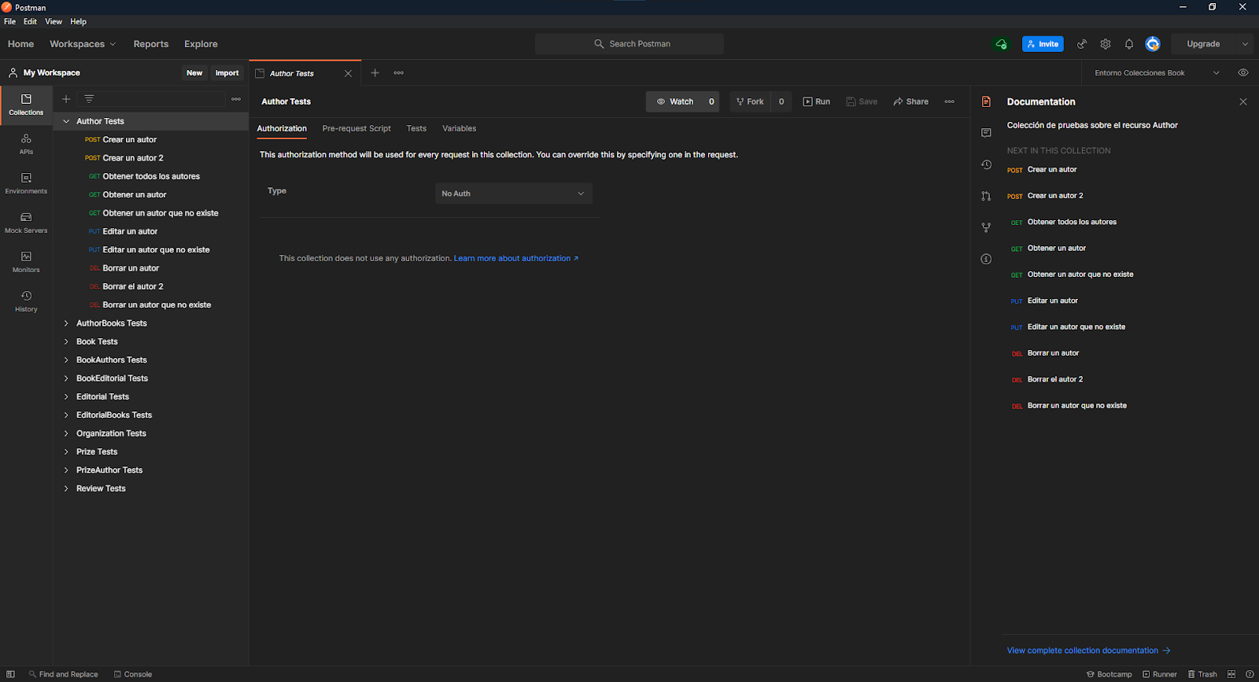Toggle the environment quick look eye icon

click(x=1242, y=72)
